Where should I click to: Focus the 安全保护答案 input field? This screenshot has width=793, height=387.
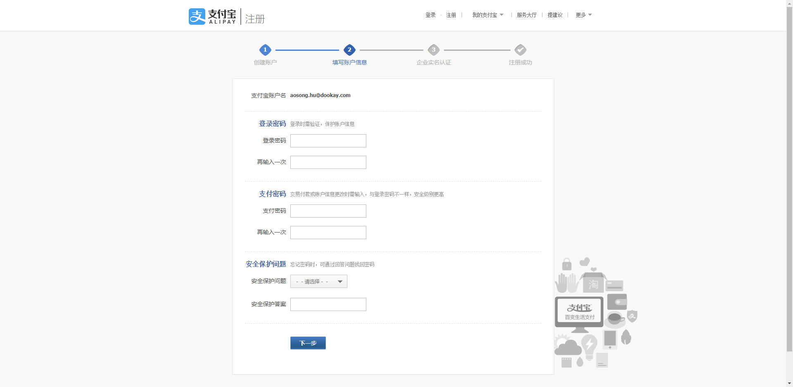[x=328, y=304]
